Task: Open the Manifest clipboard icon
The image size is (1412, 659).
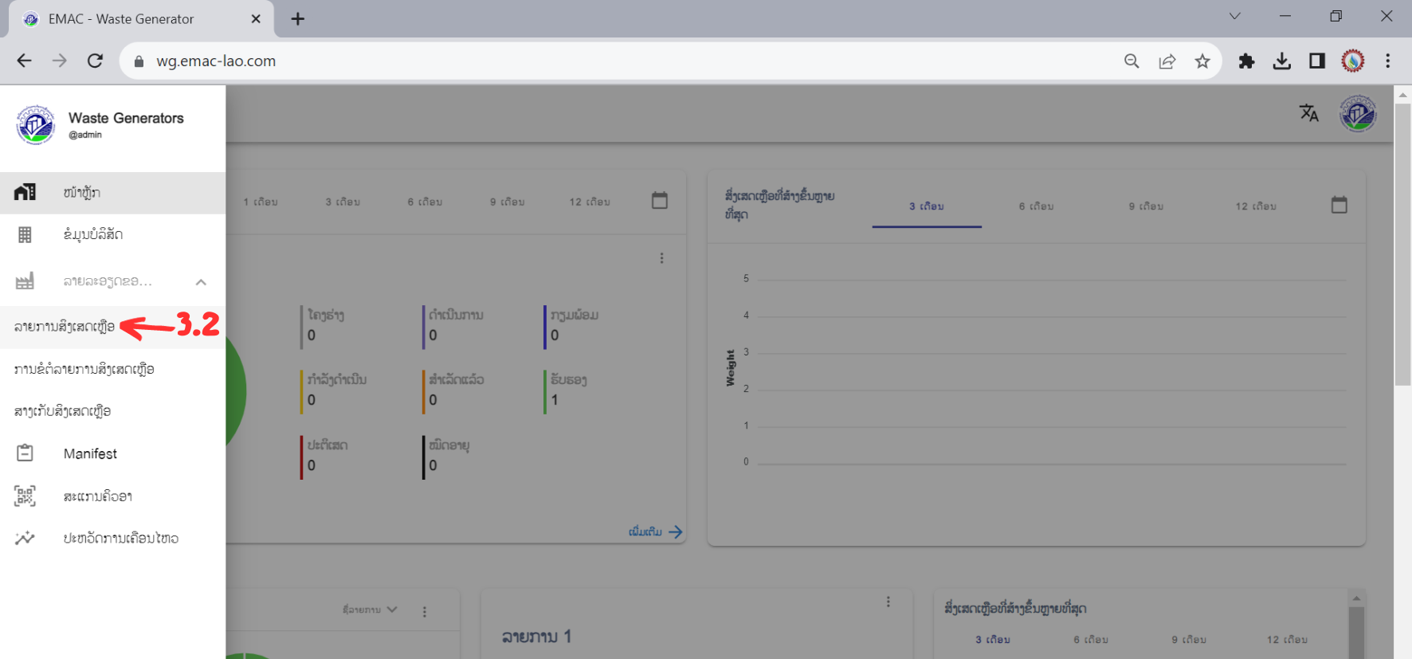Action: point(25,453)
